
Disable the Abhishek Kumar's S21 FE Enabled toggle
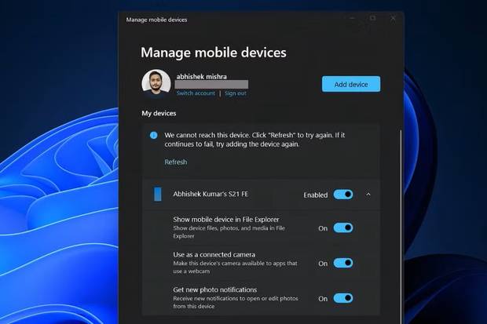343,195
